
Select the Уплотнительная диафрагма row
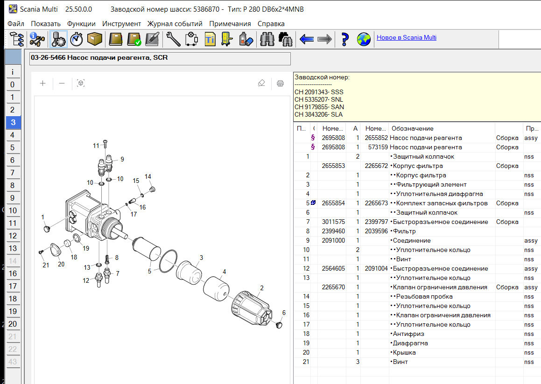[x=417, y=194]
